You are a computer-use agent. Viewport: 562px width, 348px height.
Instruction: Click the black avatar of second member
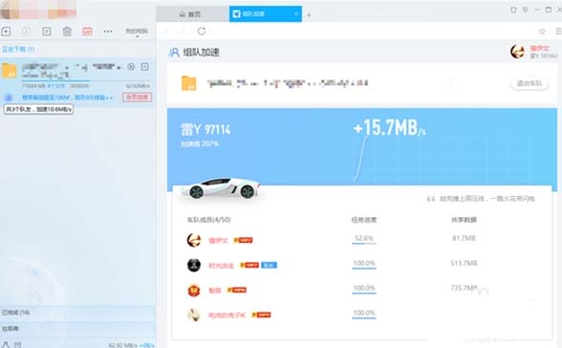point(194,265)
